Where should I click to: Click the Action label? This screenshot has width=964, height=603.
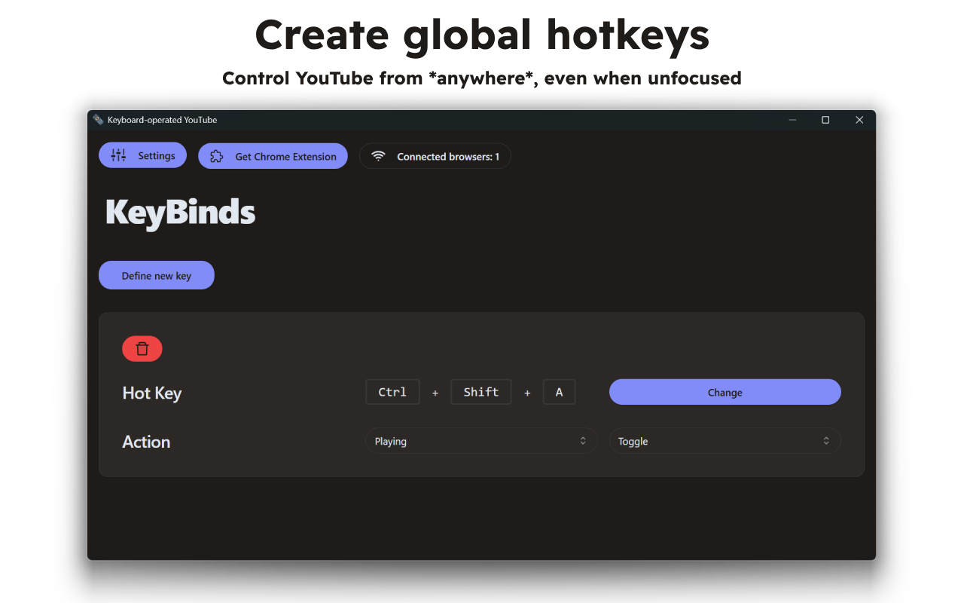(146, 442)
